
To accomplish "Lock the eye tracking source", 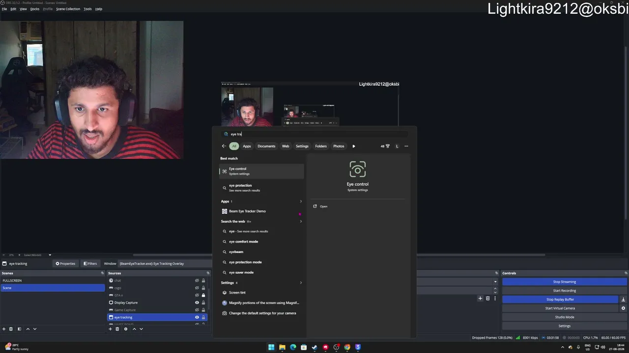I will (x=203, y=317).
